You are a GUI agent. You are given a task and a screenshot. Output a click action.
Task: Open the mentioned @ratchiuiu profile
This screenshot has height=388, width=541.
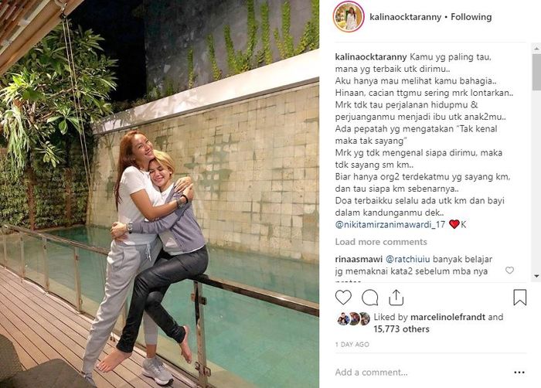pyautogui.click(x=407, y=259)
